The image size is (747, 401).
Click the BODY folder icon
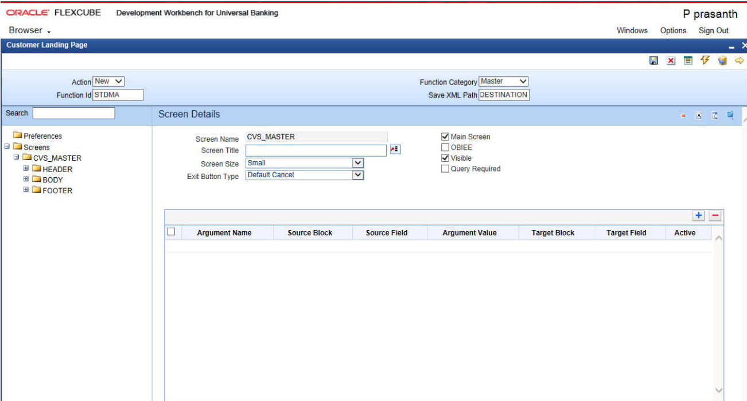coord(37,180)
